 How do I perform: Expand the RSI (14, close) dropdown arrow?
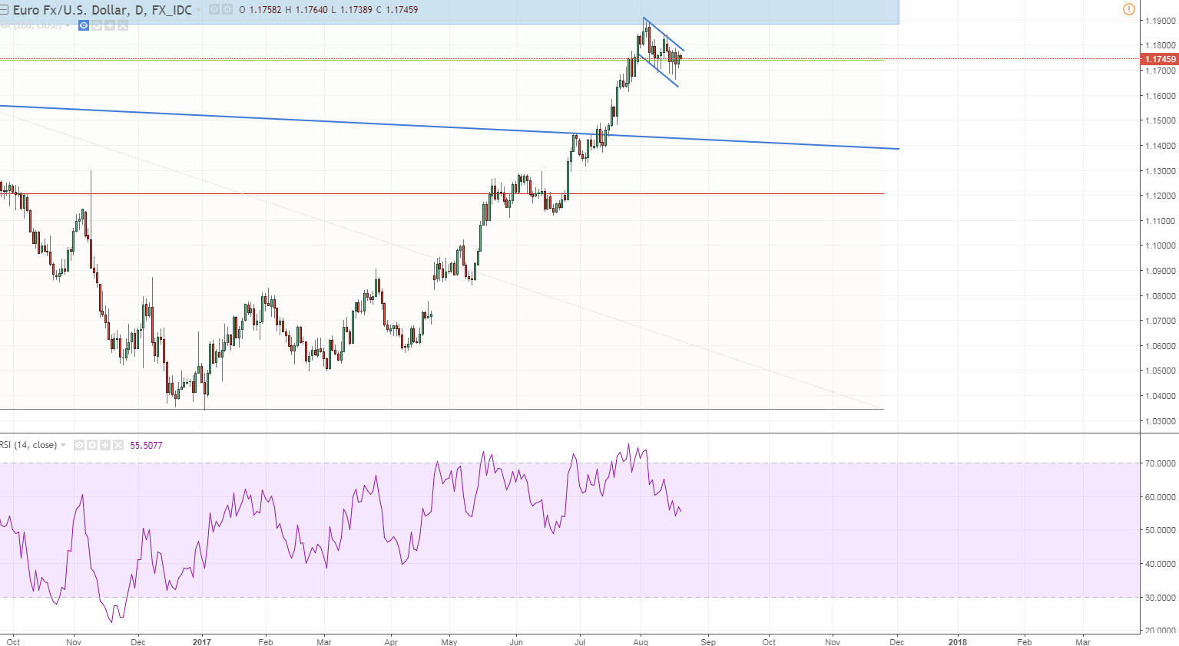click(x=63, y=445)
